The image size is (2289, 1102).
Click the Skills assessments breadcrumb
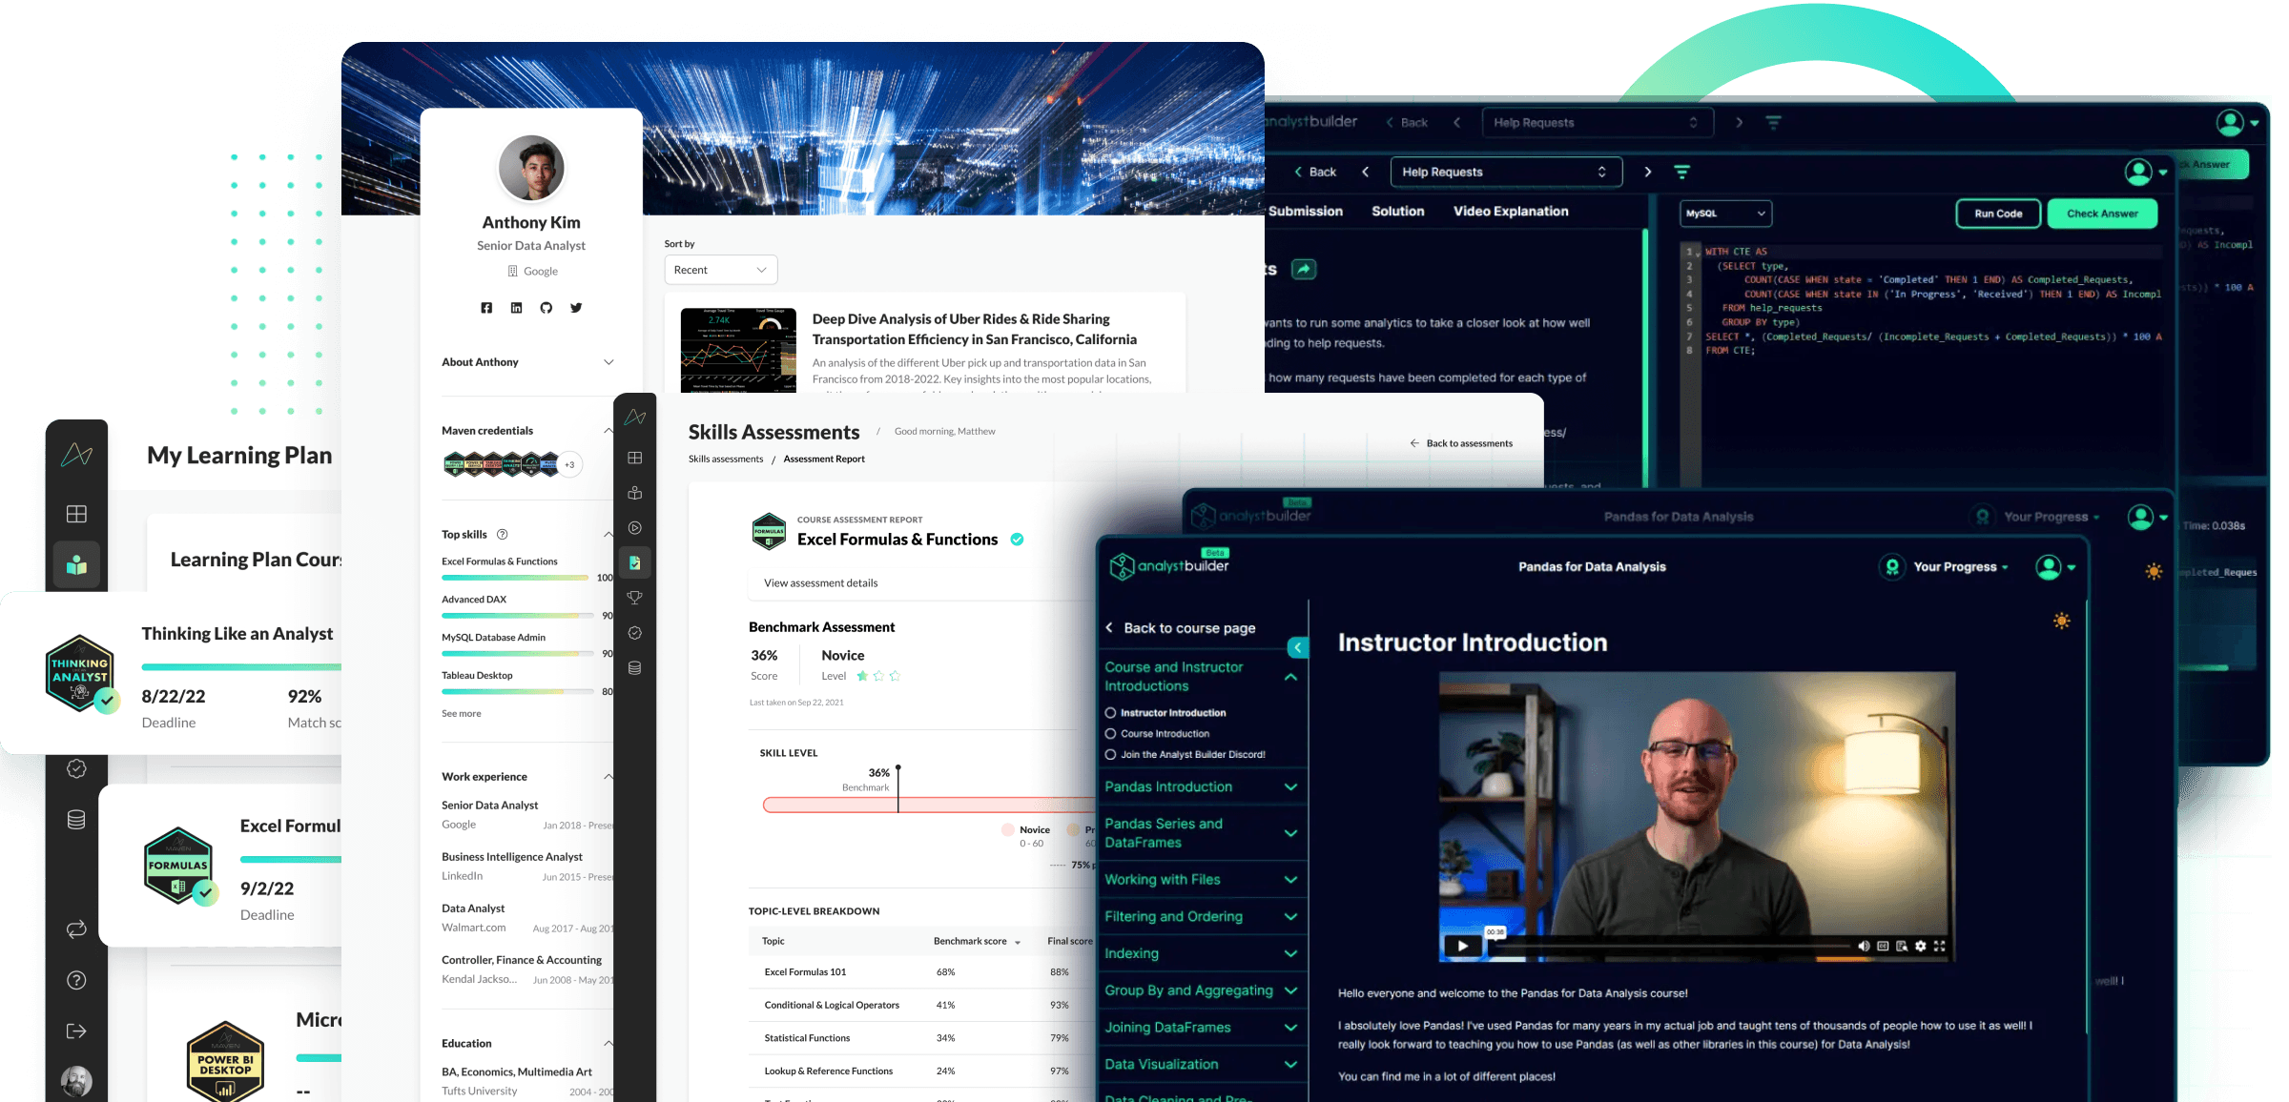click(x=726, y=459)
